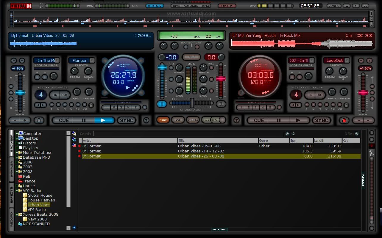Open left deck loop sampler dropdown

click(x=57, y=60)
